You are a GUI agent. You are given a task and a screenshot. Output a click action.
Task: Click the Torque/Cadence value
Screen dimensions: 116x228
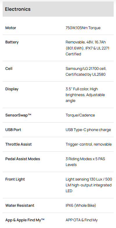point(80,115)
